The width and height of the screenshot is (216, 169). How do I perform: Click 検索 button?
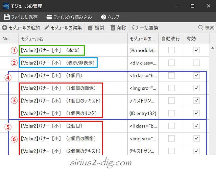[x=206, y=28]
